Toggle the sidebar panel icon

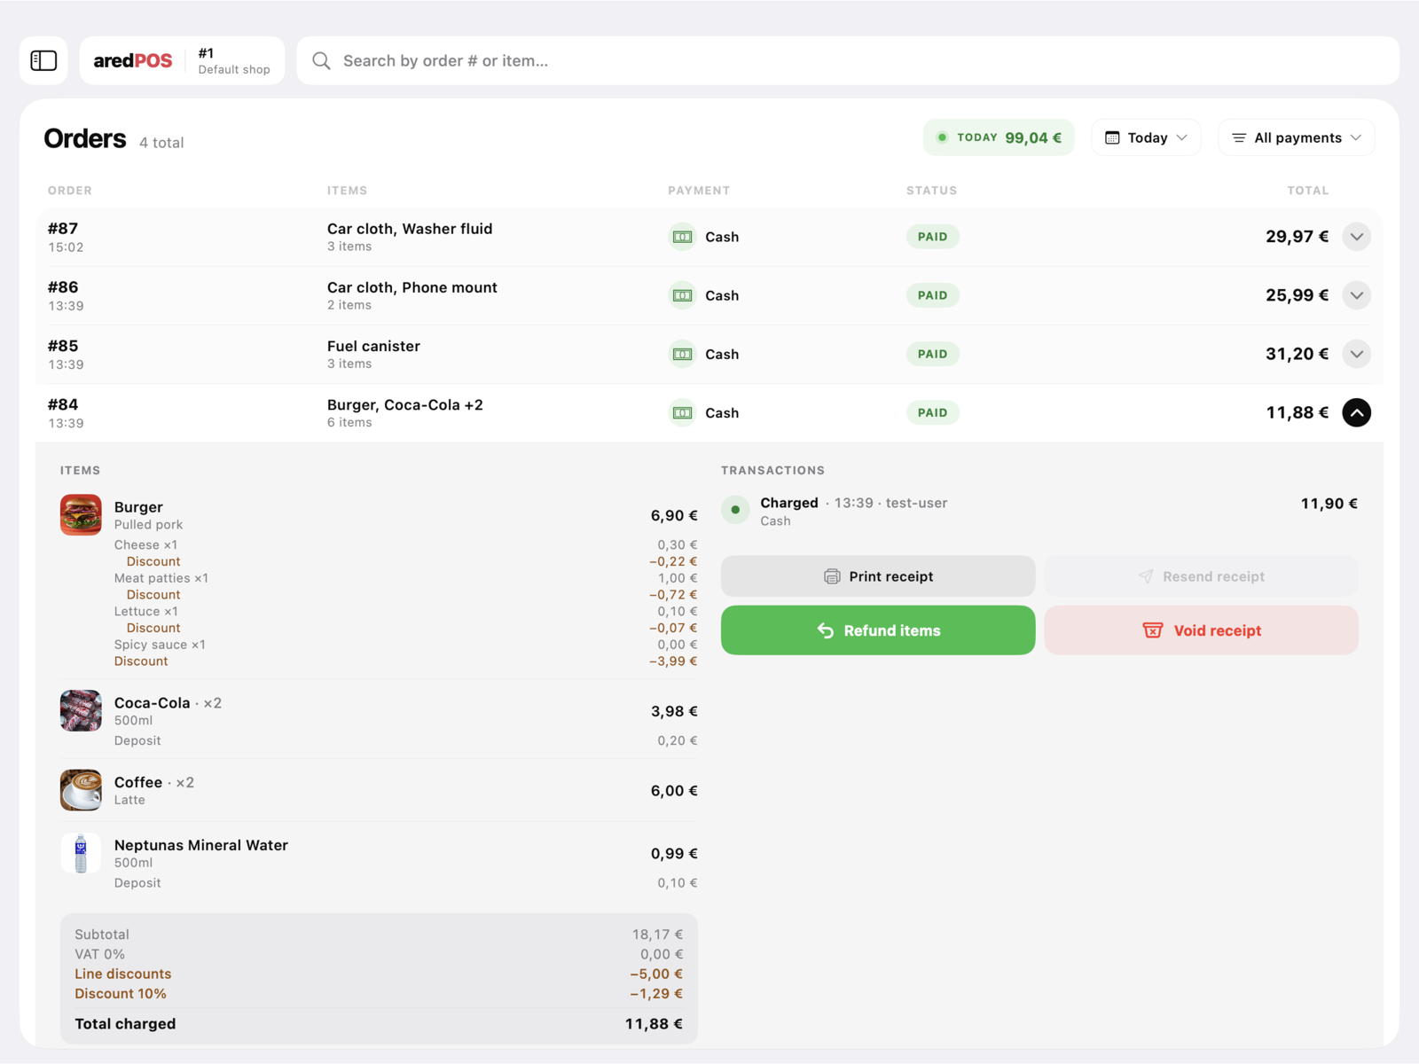click(x=43, y=60)
